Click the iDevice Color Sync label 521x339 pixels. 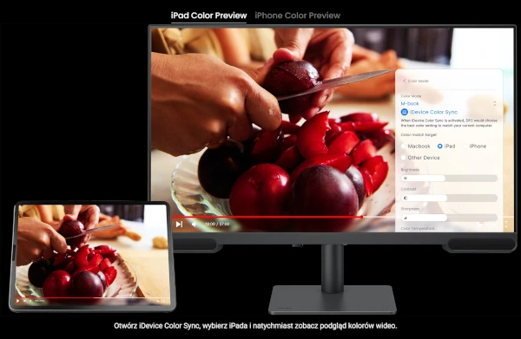[x=433, y=112]
